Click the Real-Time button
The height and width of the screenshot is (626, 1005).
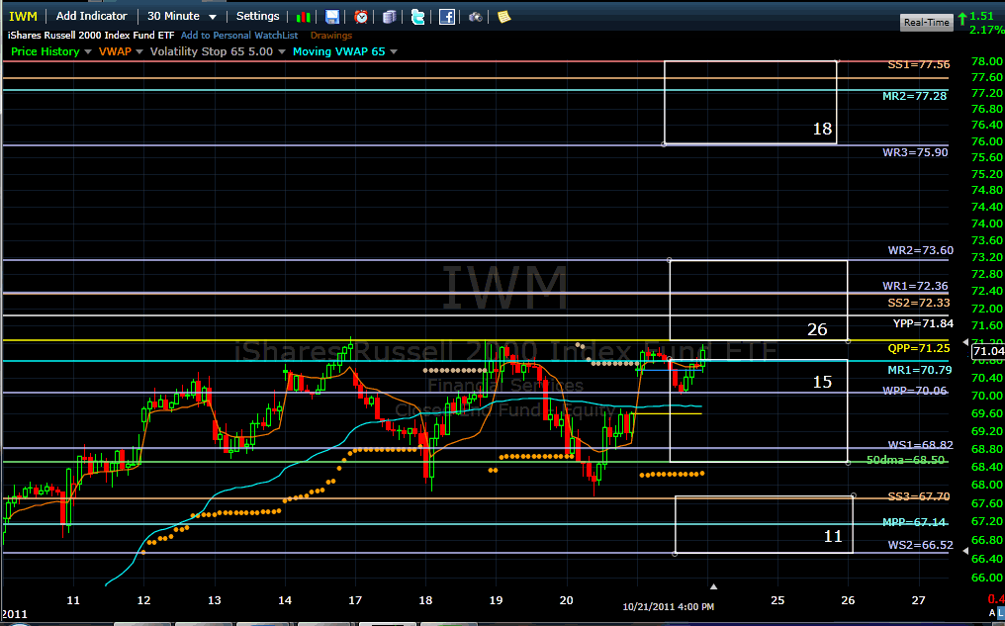pos(926,23)
